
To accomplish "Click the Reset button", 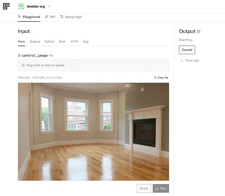I will [144, 189].
